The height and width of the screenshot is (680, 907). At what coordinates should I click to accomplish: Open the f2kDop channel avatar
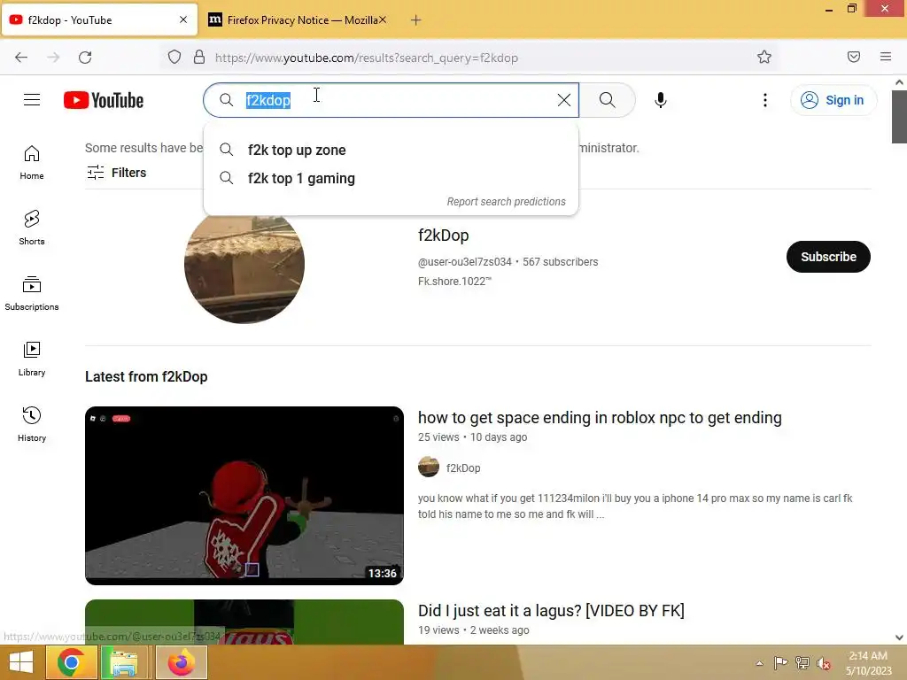click(x=244, y=266)
